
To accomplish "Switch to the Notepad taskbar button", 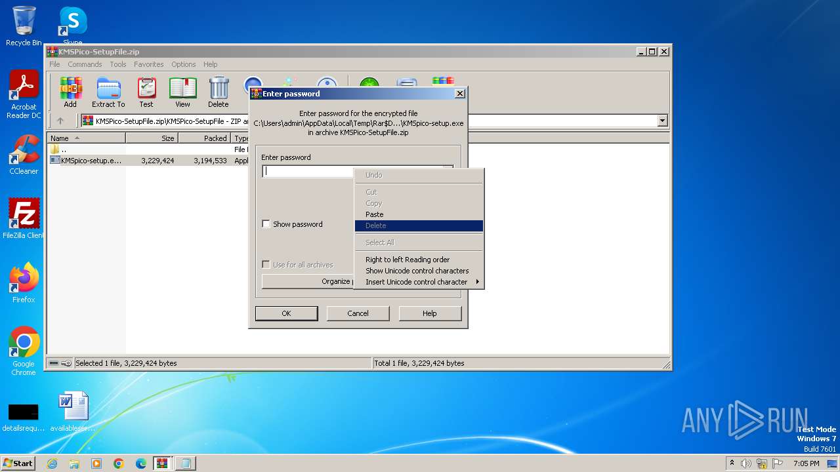I will [x=186, y=463].
